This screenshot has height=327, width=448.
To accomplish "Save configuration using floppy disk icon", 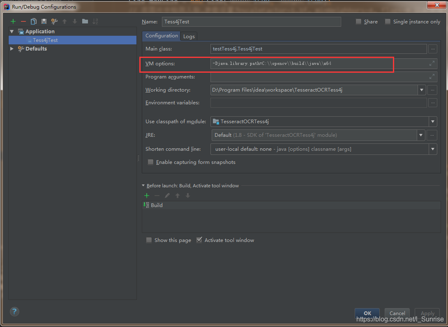I will (x=44, y=21).
